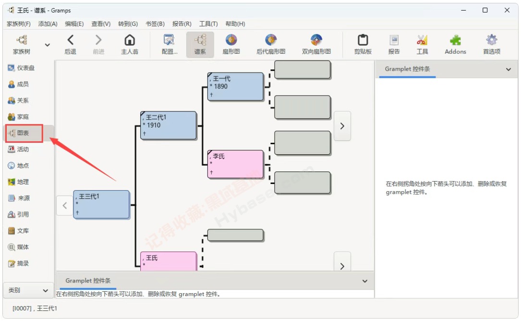Open the 工具(T) menu
This screenshot has height=321, width=521.
pos(208,24)
